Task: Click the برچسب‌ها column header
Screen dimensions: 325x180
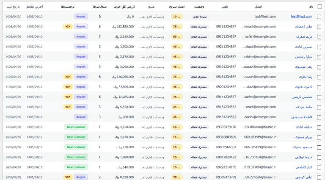Action: [x=68, y=7]
